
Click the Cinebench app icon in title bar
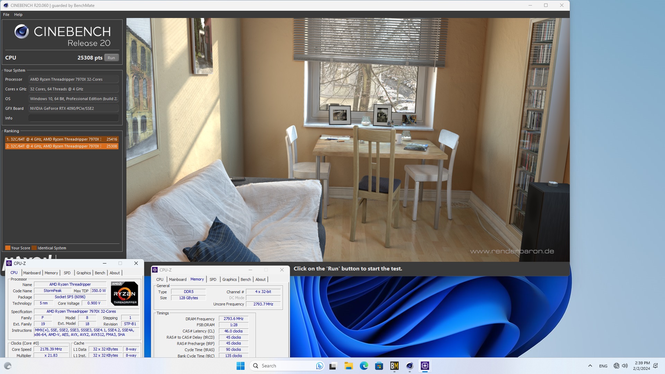pyautogui.click(x=6, y=5)
